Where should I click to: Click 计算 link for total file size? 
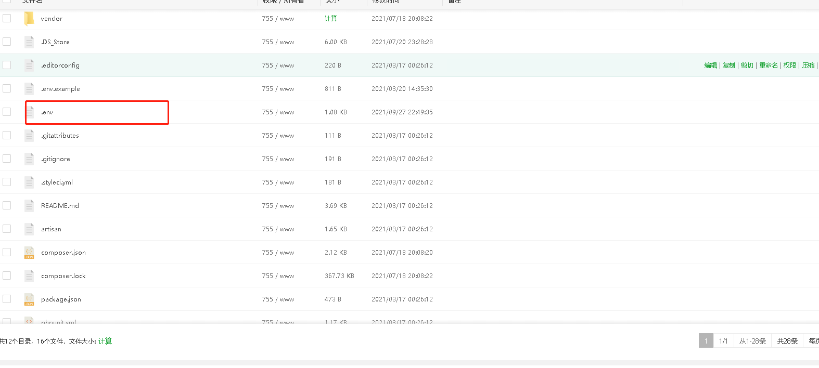(x=105, y=341)
